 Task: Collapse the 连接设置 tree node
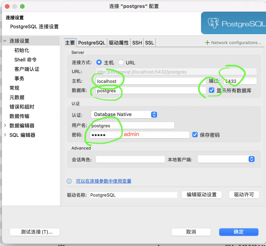coord(5,41)
